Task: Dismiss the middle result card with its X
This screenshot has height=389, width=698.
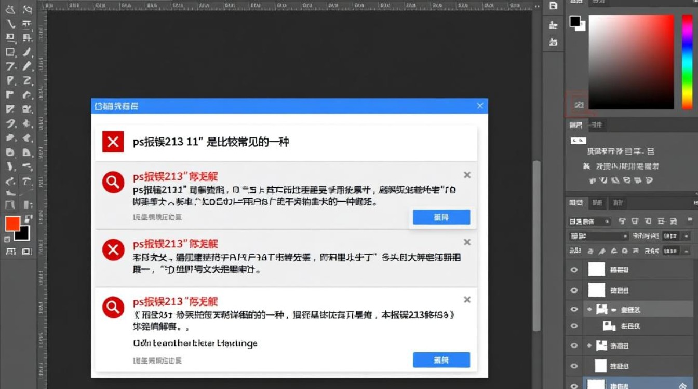Action: click(x=467, y=242)
